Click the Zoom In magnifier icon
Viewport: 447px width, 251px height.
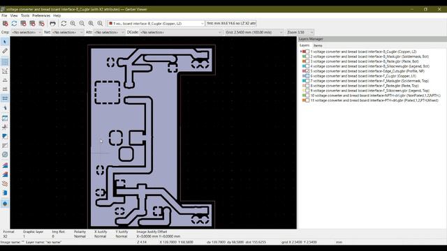[x=73, y=23]
